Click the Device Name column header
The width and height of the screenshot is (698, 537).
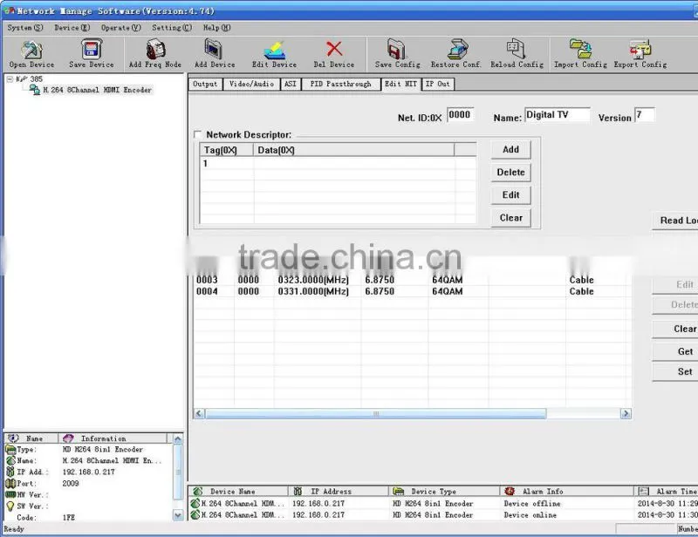pyautogui.click(x=238, y=491)
